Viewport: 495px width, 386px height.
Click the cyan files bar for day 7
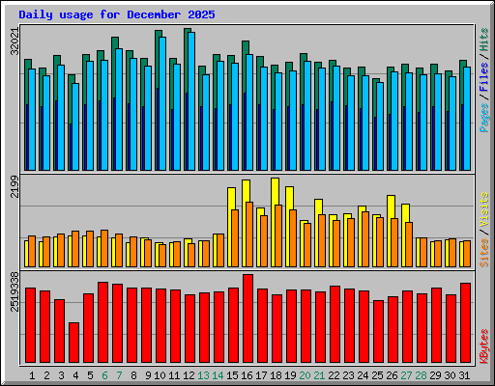click(x=119, y=109)
